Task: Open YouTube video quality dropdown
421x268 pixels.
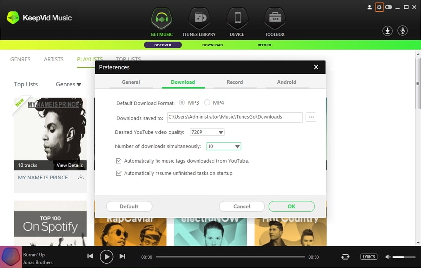Action: pos(207,132)
